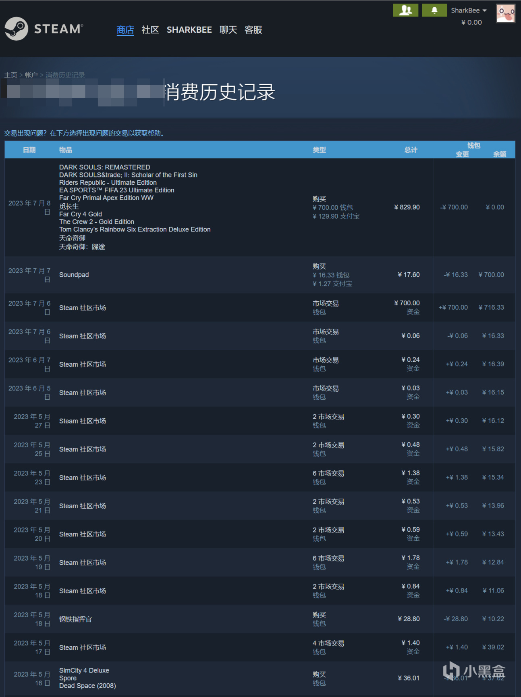The image size is (521, 697).
Task: Open the SHARKBEE menu
Action: pos(189,30)
